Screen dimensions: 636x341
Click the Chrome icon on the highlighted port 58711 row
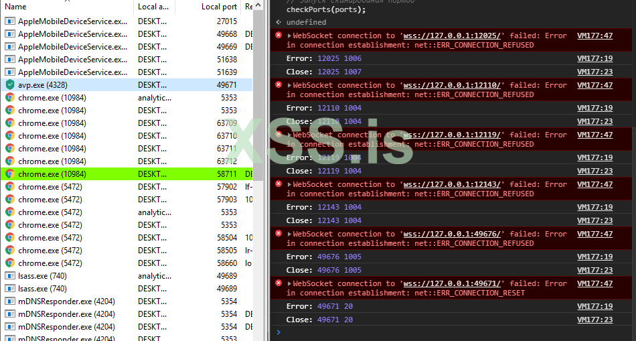(10, 174)
